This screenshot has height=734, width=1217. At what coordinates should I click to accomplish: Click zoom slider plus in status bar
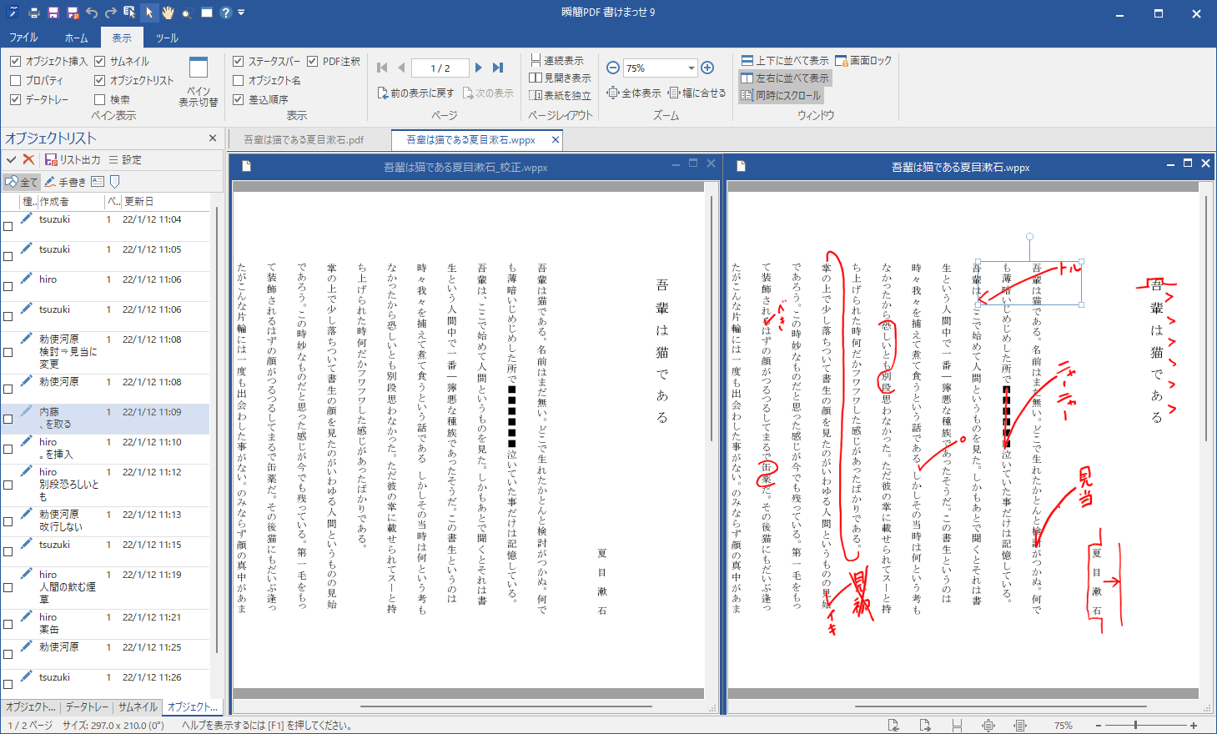[x=1194, y=726]
